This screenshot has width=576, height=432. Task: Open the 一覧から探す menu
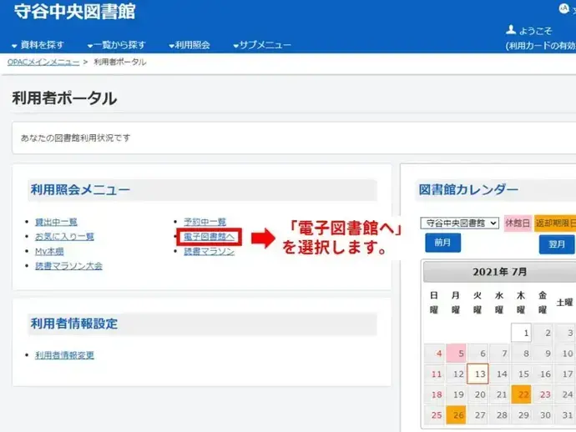pos(117,45)
